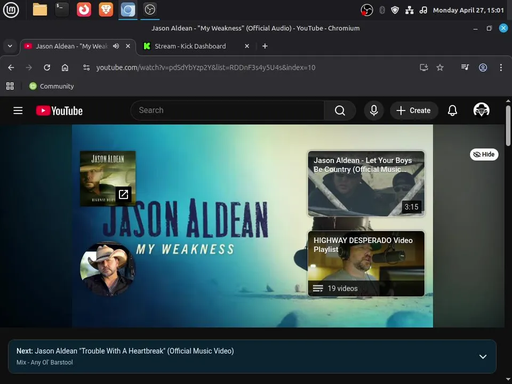
Task: Play the Let Your Boys Be Country video
Action: tap(366, 183)
